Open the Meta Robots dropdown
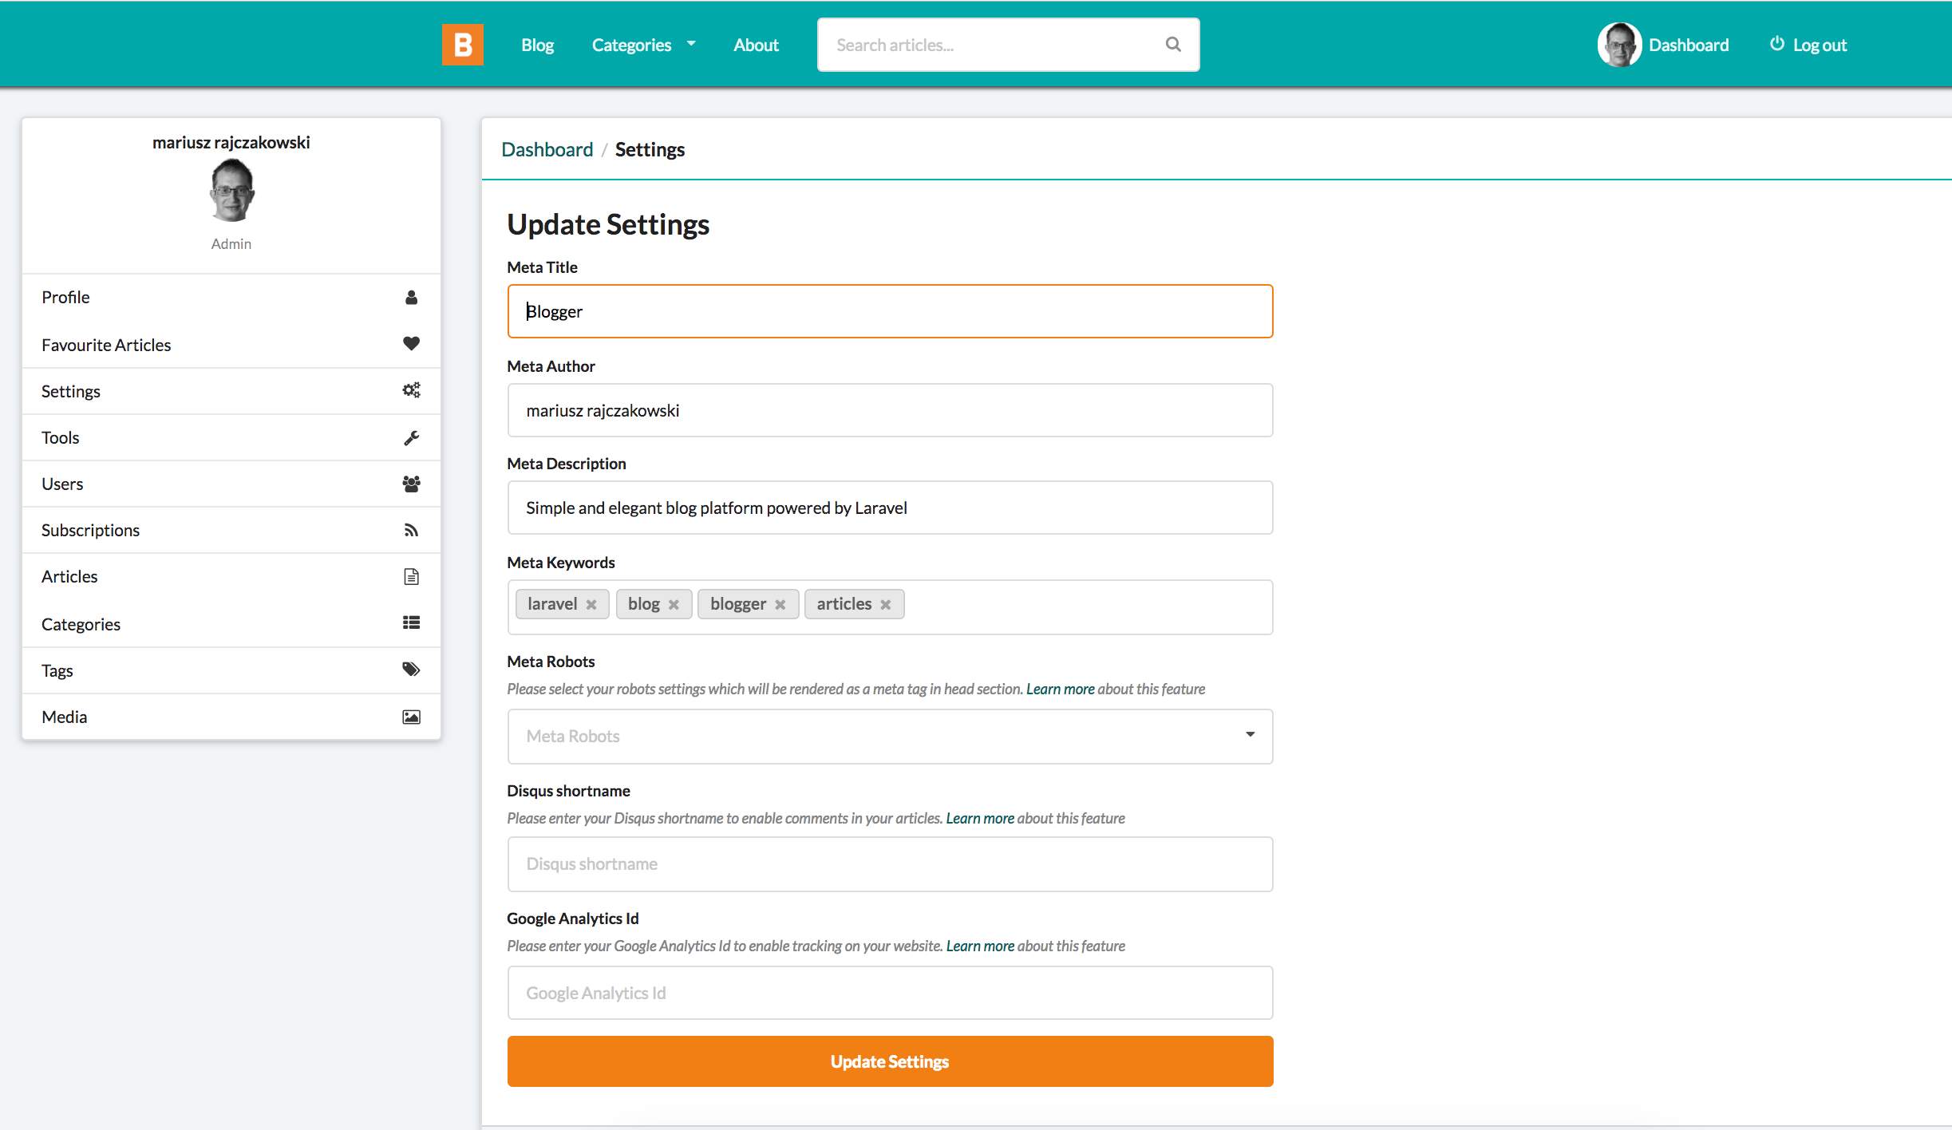This screenshot has height=1130, width=1952. pyautogui.click(x=1250, y=735)
